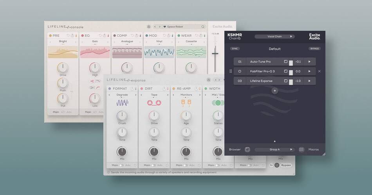Image resolution: width=372 pixels, height=195 pixels.
Task: Click the save preset icon in Lifeline Expanse
Action: (209, 80)
